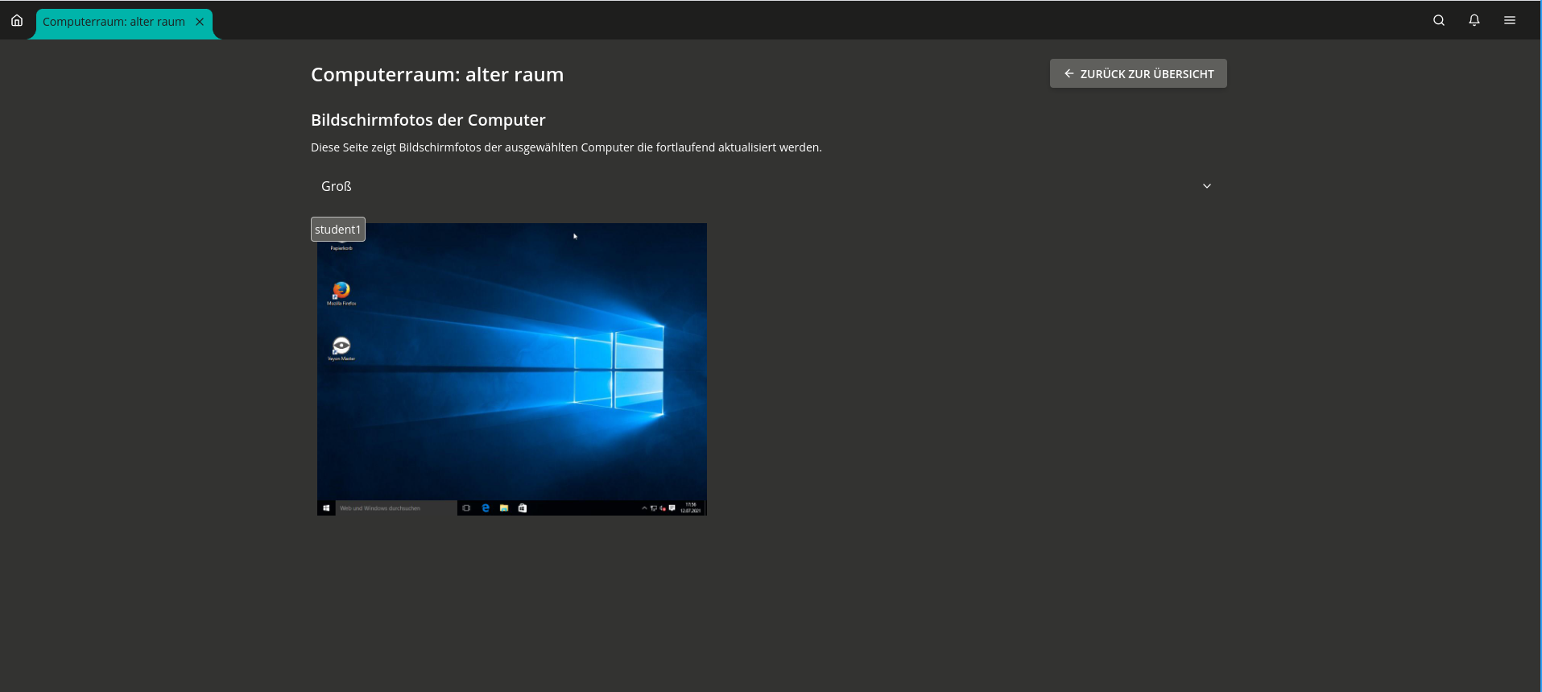Close the Computerraum: alter raum tab
The image size is (1542, 692).
coord(200,22)
